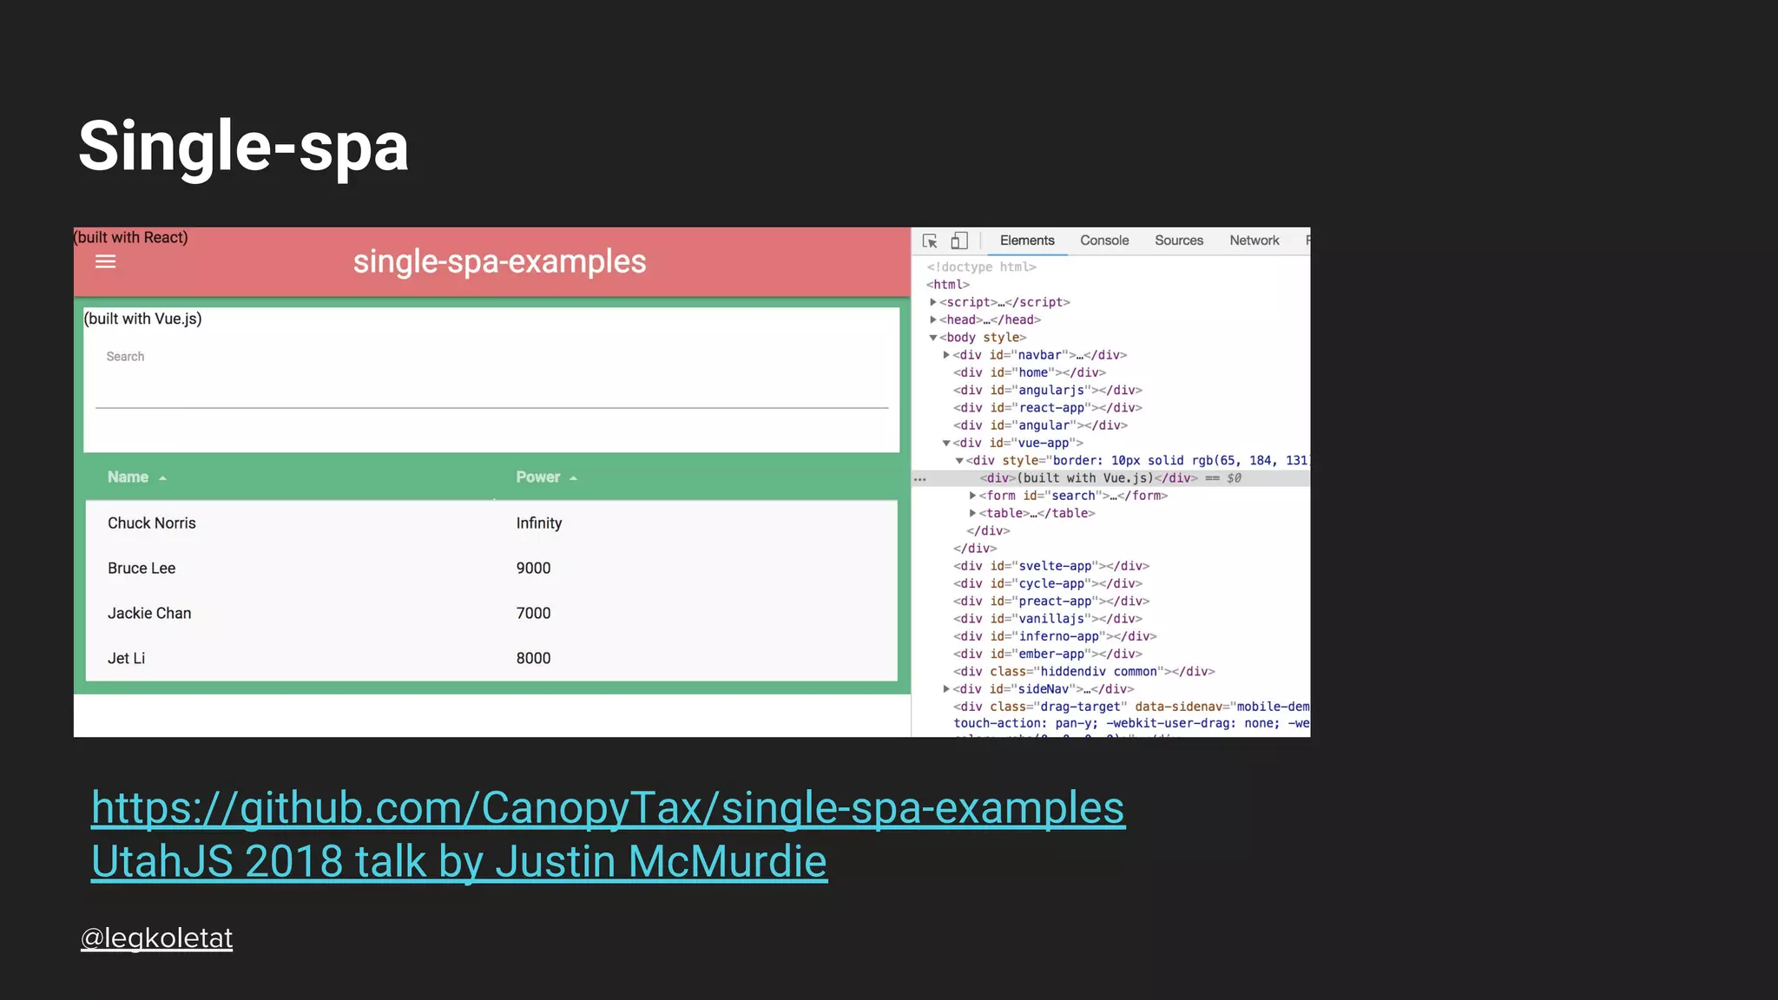
Task: Select the built with Vue.js div node
Action: tap(1089, 478)
